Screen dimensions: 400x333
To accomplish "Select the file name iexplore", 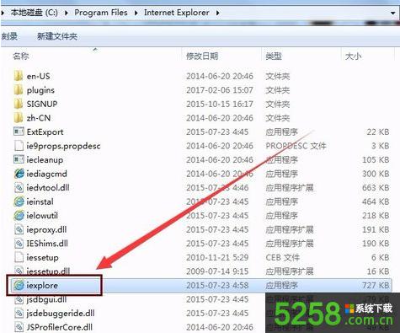I will (42, 286).
